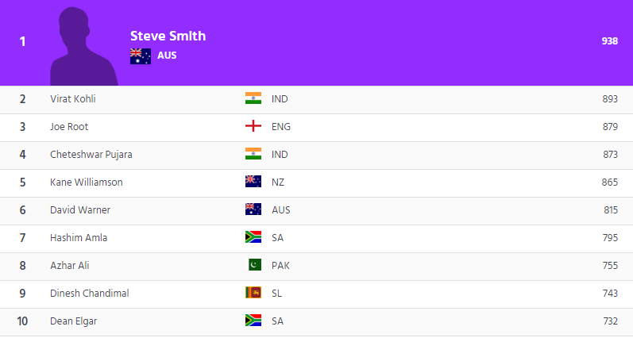Viewport: 633px width, 338px height.
Task: Click the PAK country label
Action: pos(280,265)
